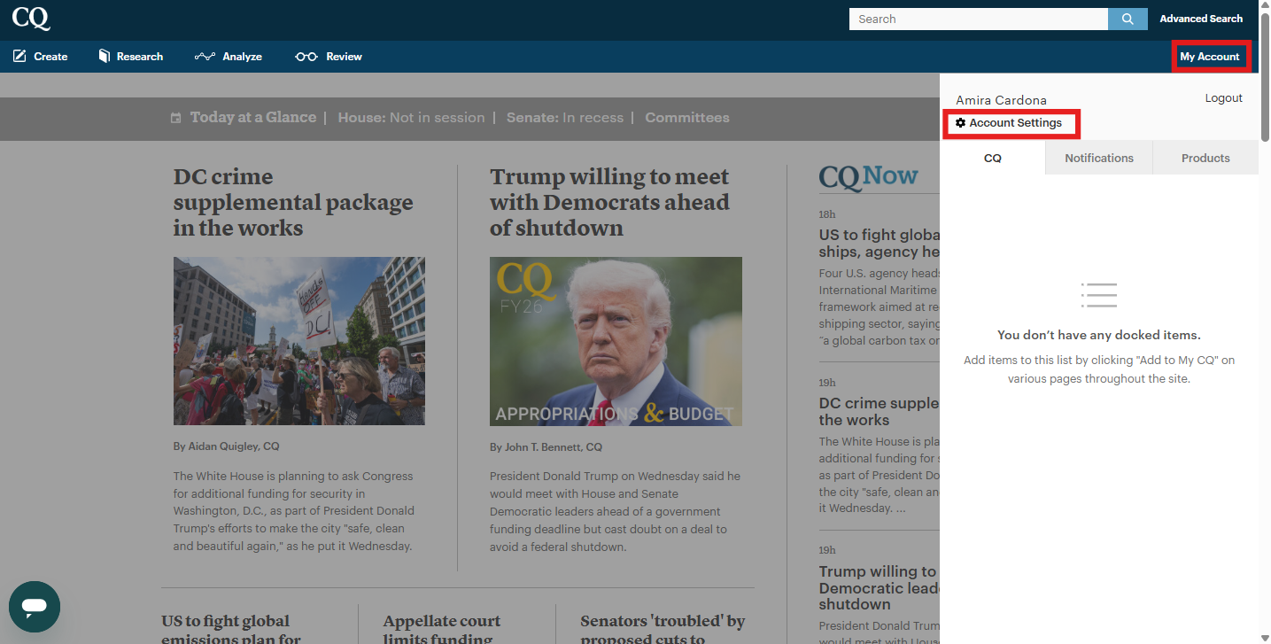Open 'Appellate court limits funding' article

(442, 629)
